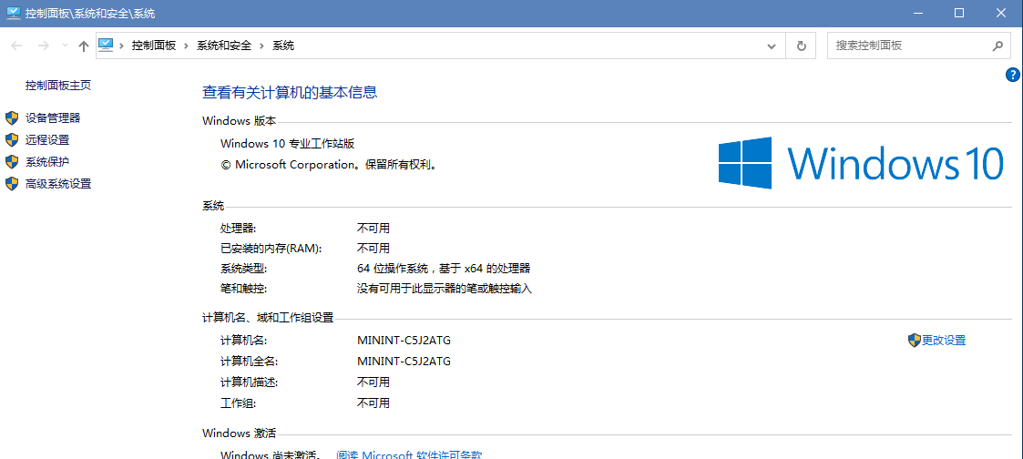
Task: Open 系统保护 link
Action: (47, 162)
